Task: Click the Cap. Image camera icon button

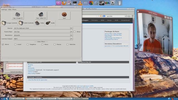Action: 18,16
